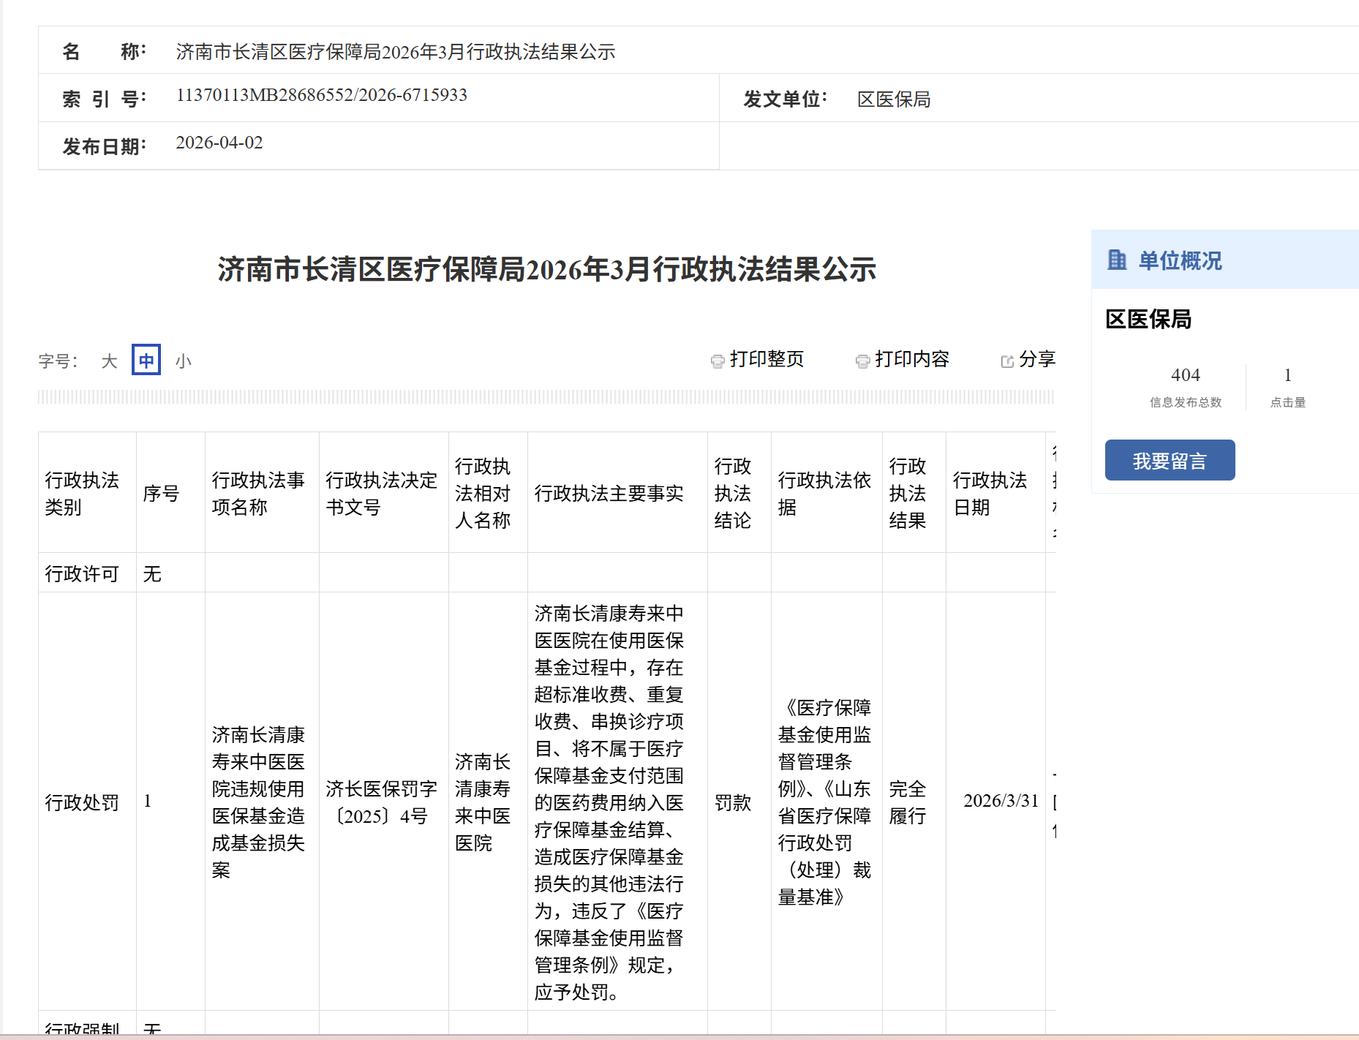Print the whole page via 打印整页 text

(x=767, y=359)
